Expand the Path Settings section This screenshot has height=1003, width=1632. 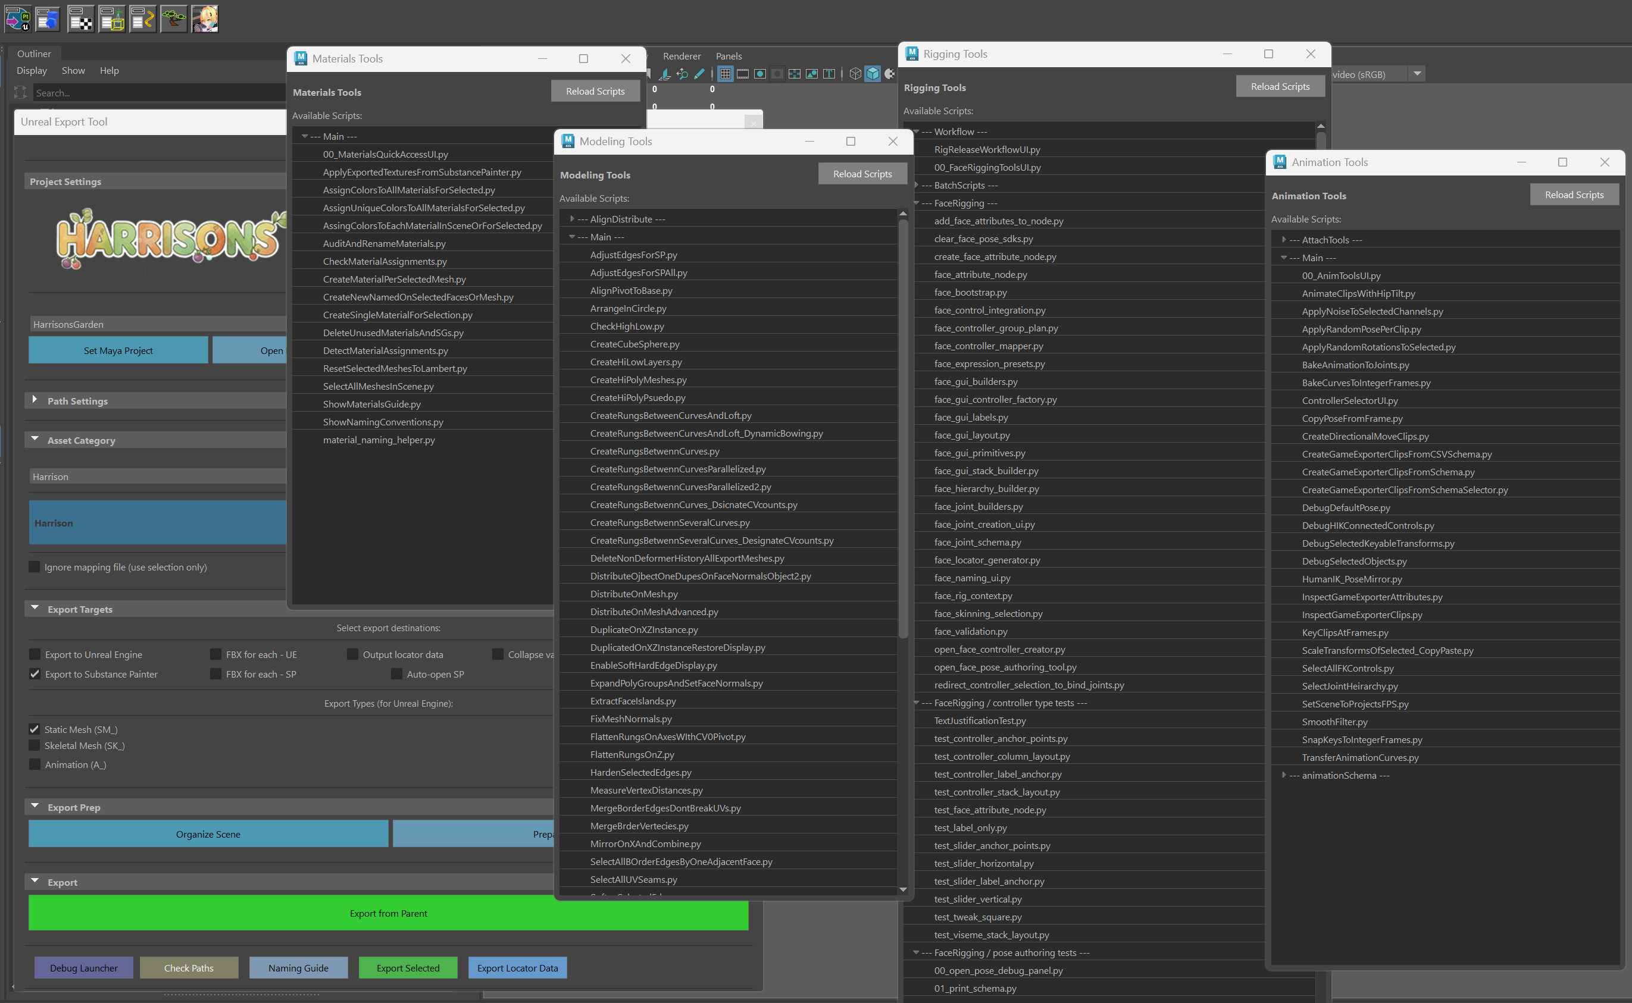point(35,399)
